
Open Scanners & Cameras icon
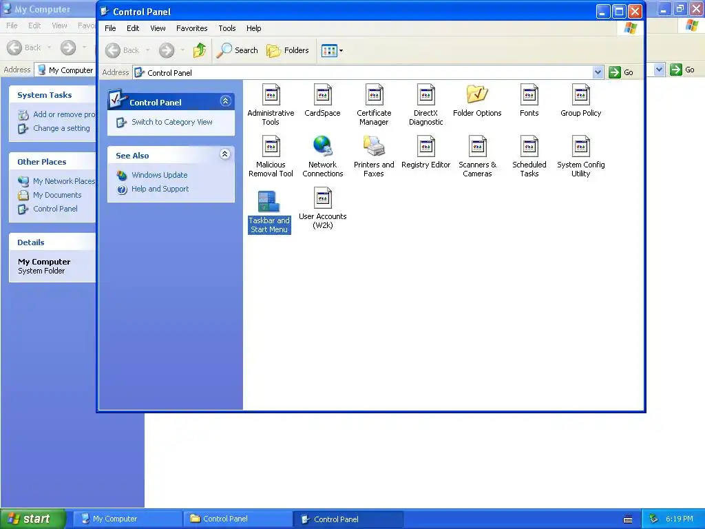478,156
